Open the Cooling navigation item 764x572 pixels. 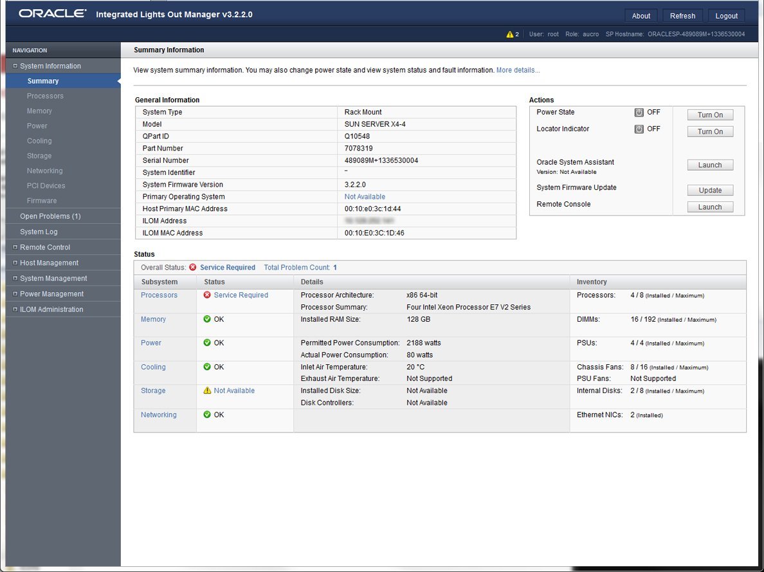(x=39, y=141)
